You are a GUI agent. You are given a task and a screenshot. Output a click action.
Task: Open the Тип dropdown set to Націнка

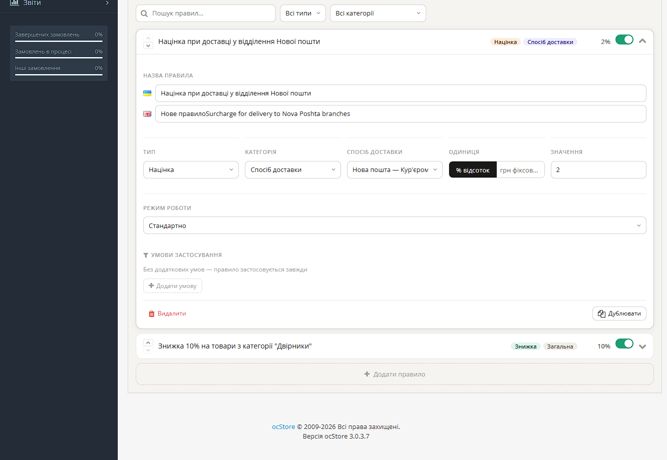pyautogui.click(x=191, y=170)
